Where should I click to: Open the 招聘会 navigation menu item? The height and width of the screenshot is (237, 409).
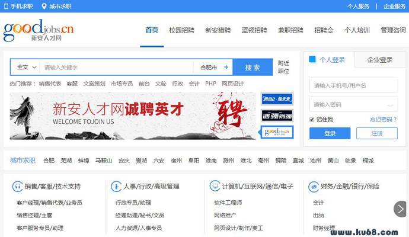click(x=324, y=30)
